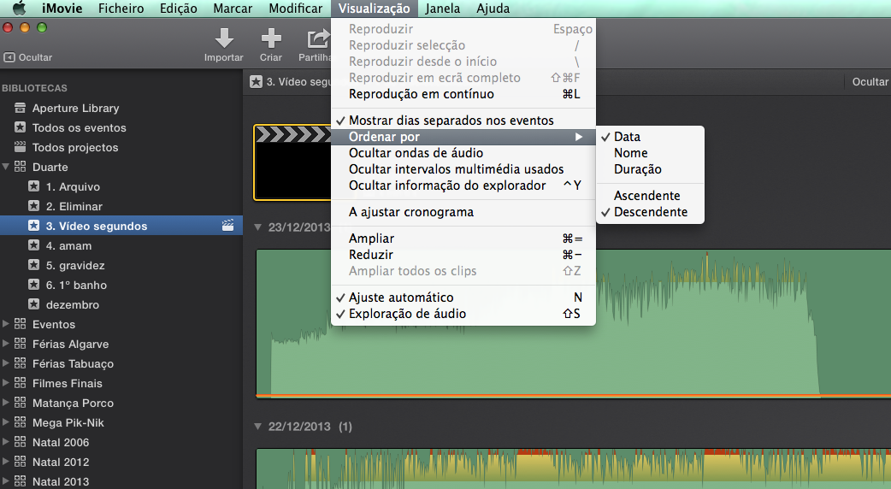Collapse the 22/12/2013 day group

pos(258,427)
